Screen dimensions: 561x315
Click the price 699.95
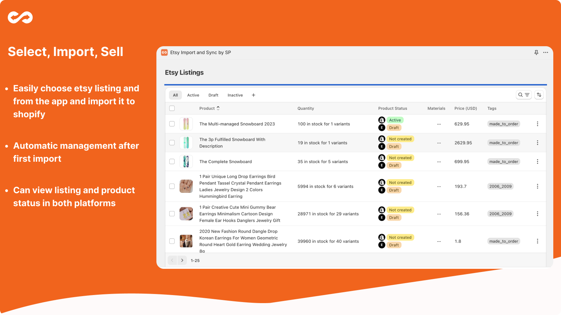click(x=462, y=162)
